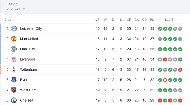Select the Tottenham team name

28,69
